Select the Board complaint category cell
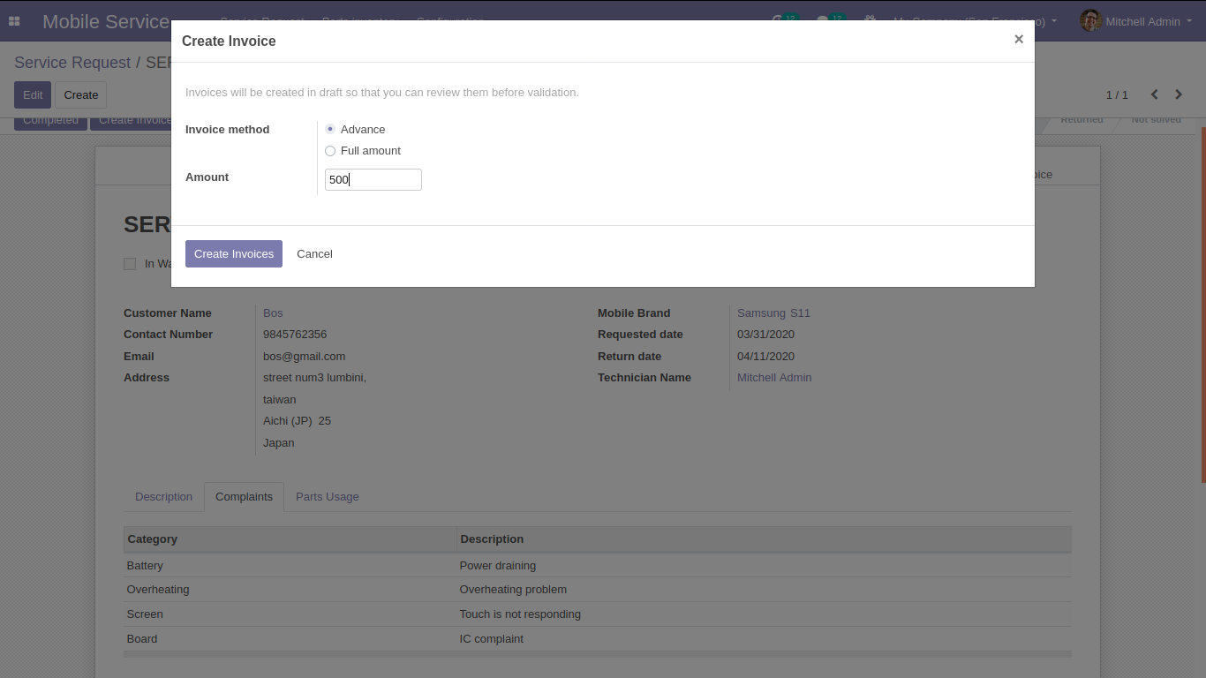 [x=290, y=639]
